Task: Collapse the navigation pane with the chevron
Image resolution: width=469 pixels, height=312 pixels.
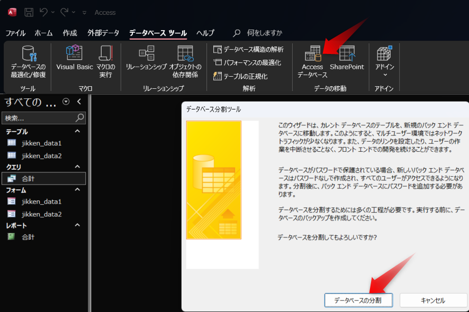Action: pos(79,102)
